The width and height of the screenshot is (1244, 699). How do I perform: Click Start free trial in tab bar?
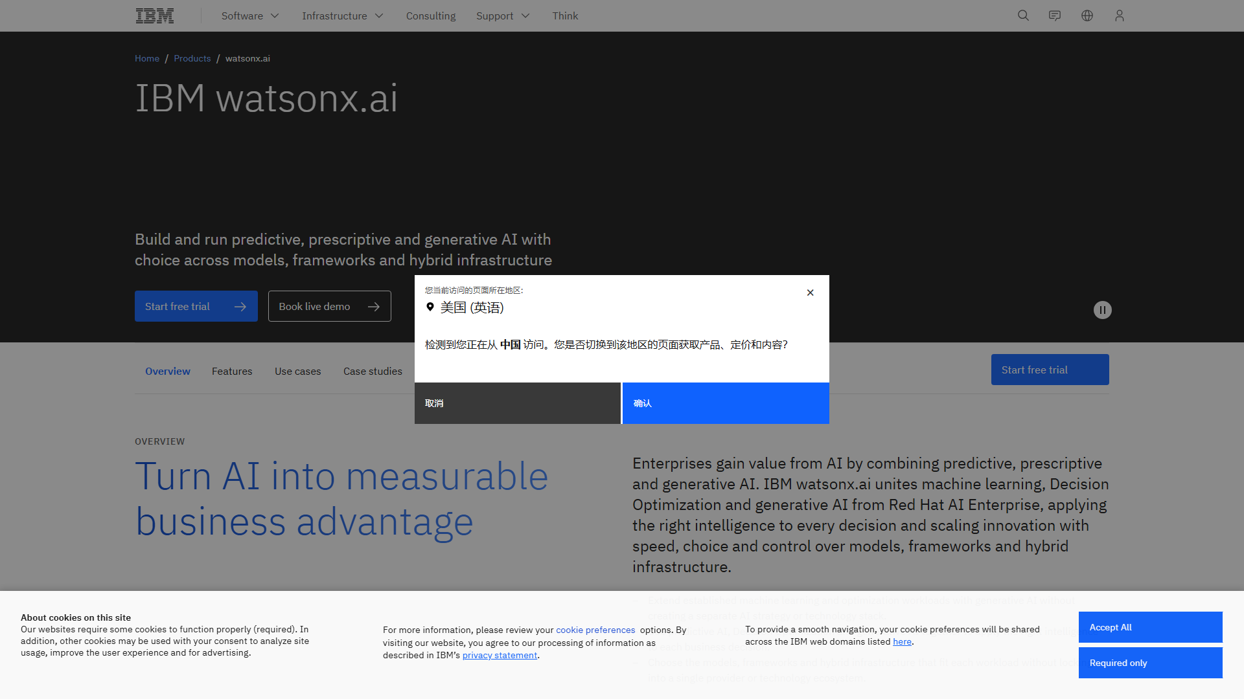click(1050, 370)
